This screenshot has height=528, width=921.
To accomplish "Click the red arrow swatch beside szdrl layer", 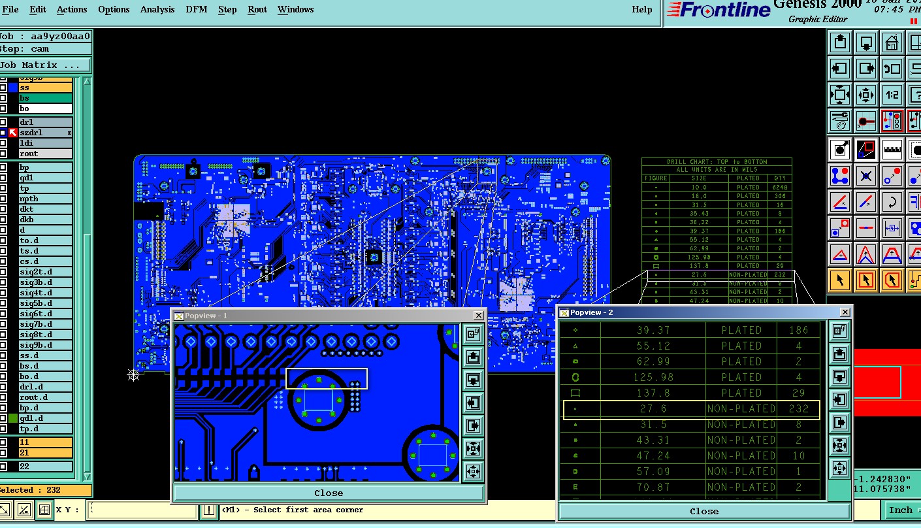I will [12, 133].
